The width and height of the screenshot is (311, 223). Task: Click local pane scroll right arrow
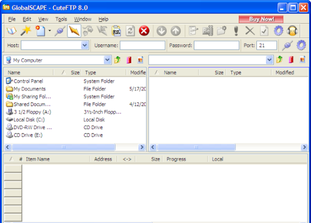pyautogui.click(x=142, y=147)
